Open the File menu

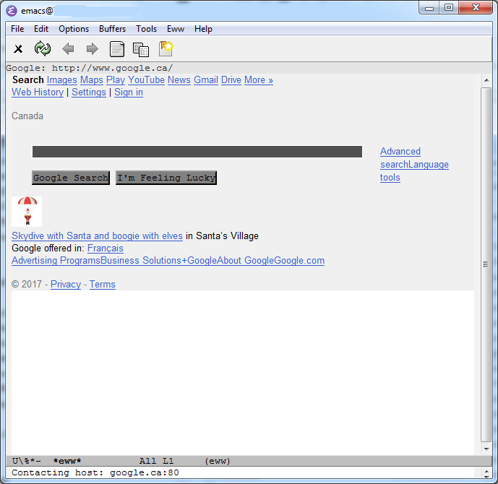tap(17, 29)
